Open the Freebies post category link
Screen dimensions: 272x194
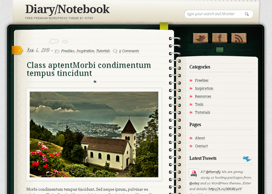click(68, 51)
